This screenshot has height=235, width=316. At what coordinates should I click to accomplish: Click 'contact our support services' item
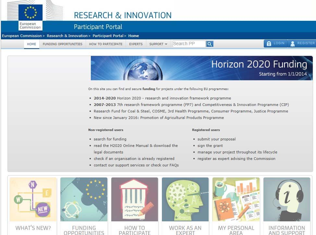click(x=136, y=165)
